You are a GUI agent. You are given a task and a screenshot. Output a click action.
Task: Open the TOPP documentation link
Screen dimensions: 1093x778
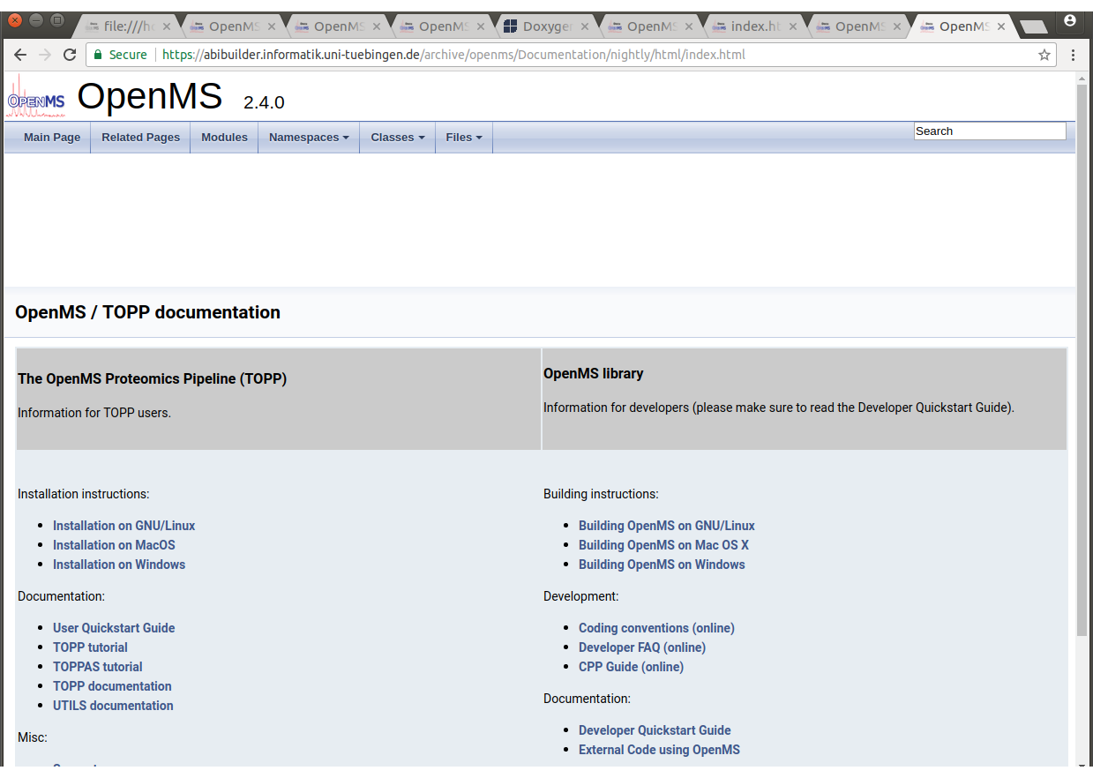click(112, 686)
